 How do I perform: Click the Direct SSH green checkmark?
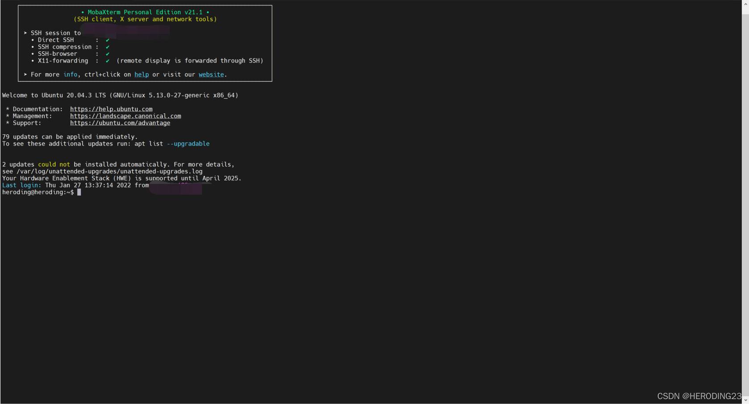[x=108, y=40]
